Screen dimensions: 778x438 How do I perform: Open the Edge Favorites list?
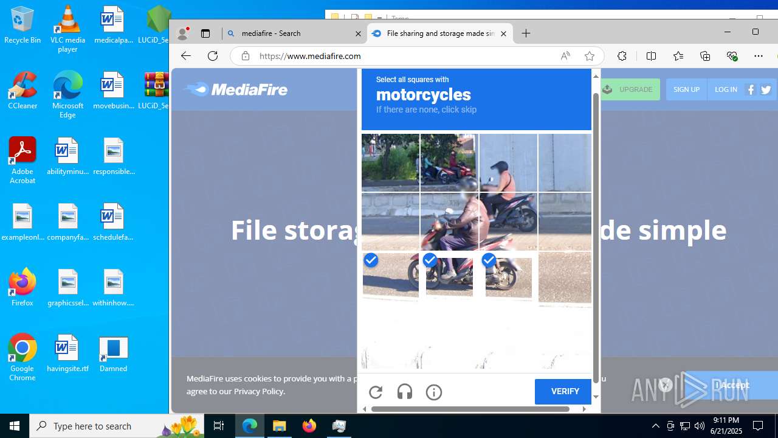click(x=678, y=56)
